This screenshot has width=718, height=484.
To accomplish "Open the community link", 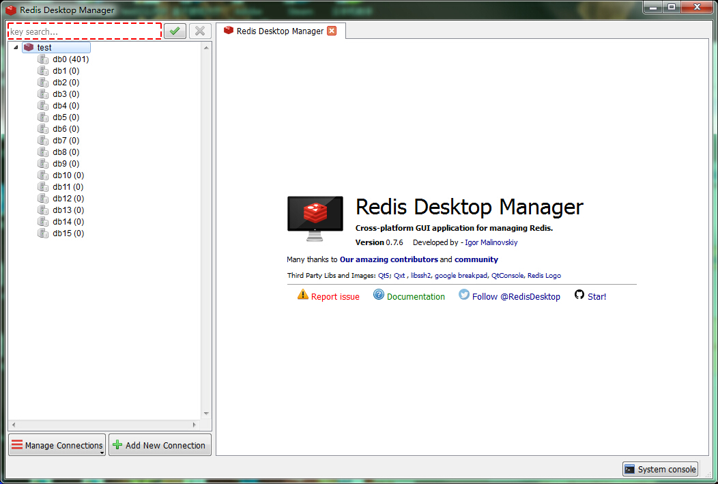I will click(476, 259).
